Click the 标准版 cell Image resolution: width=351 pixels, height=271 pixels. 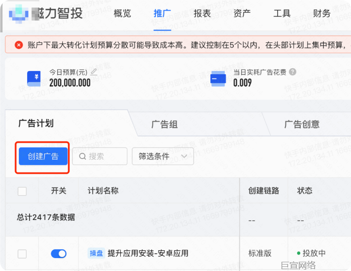point(260,253)
